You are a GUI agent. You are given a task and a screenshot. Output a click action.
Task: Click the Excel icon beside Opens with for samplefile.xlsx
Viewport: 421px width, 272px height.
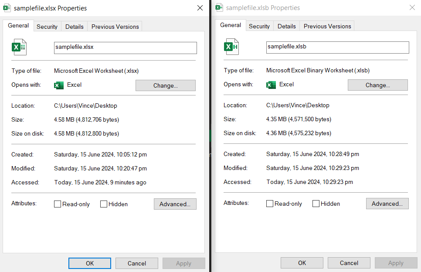coord(58,85)
